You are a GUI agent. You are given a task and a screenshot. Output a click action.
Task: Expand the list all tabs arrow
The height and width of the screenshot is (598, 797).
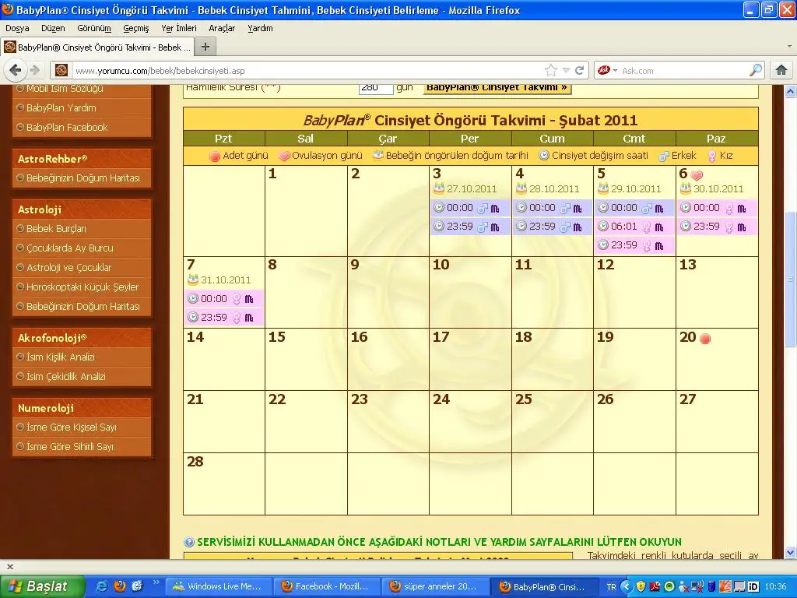[x=789, y=47]
